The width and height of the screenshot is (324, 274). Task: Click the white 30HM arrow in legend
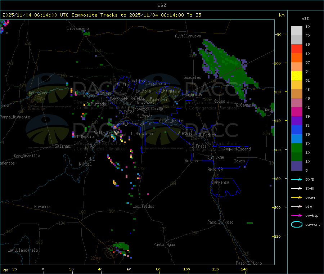click(x=297, y=188)
